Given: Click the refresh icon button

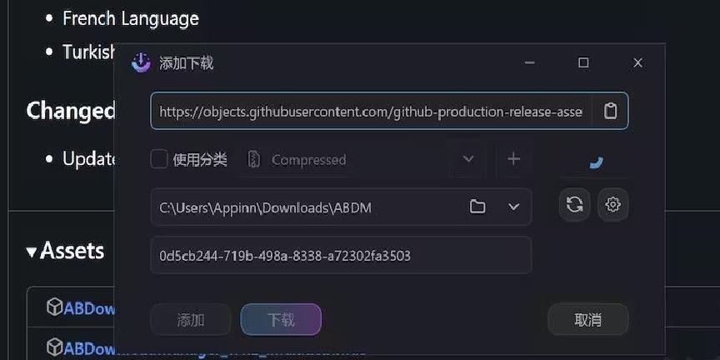Looking at the screenshot, I should pyautogui.click(x=574, y=204).
